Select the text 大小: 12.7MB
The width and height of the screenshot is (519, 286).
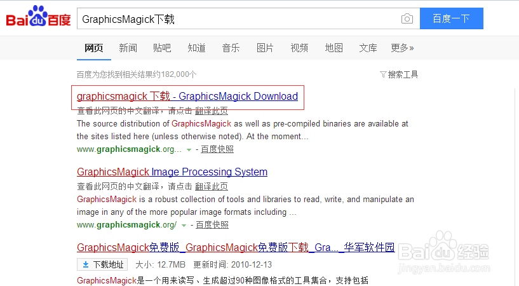coord(160,264)
